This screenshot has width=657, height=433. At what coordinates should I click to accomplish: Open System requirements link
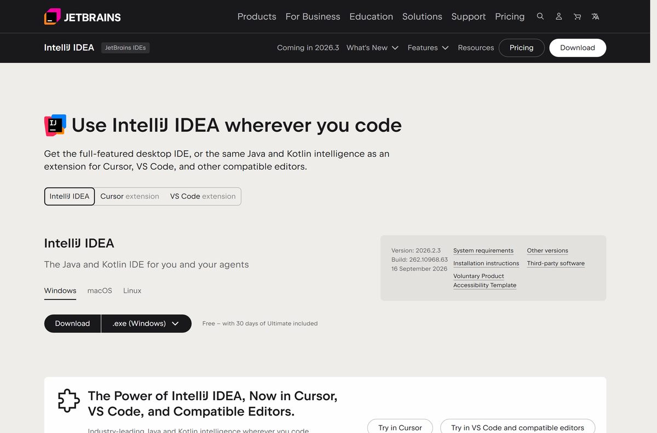click(x=483, y=250)
